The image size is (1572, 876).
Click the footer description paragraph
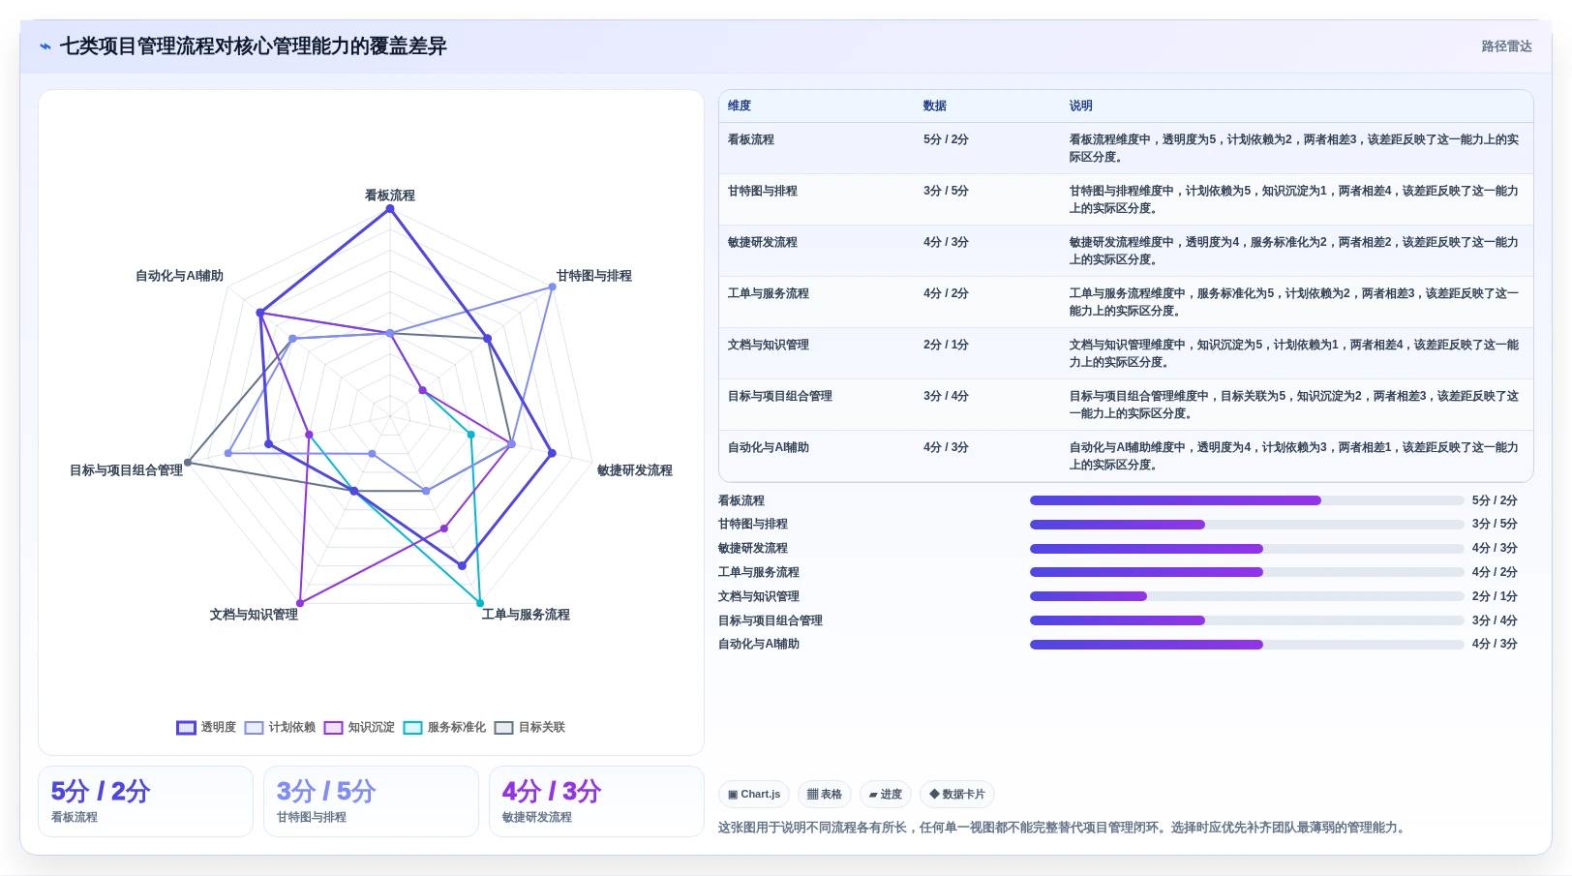pyautogui.click(x=1063, y=828)
